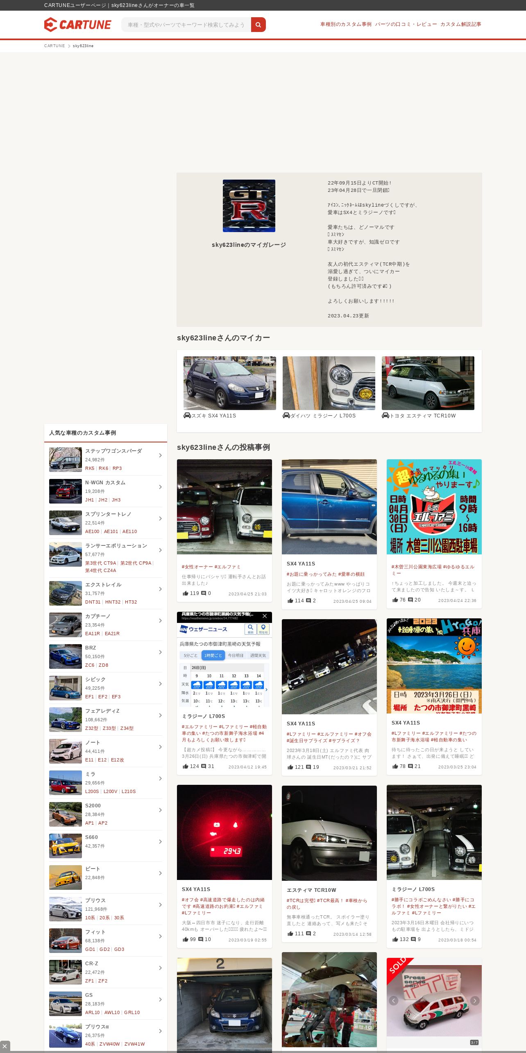Go to next image on SOLD toy ad
This screenshot has width=526, height=1053.
(x=475, y=1001)
